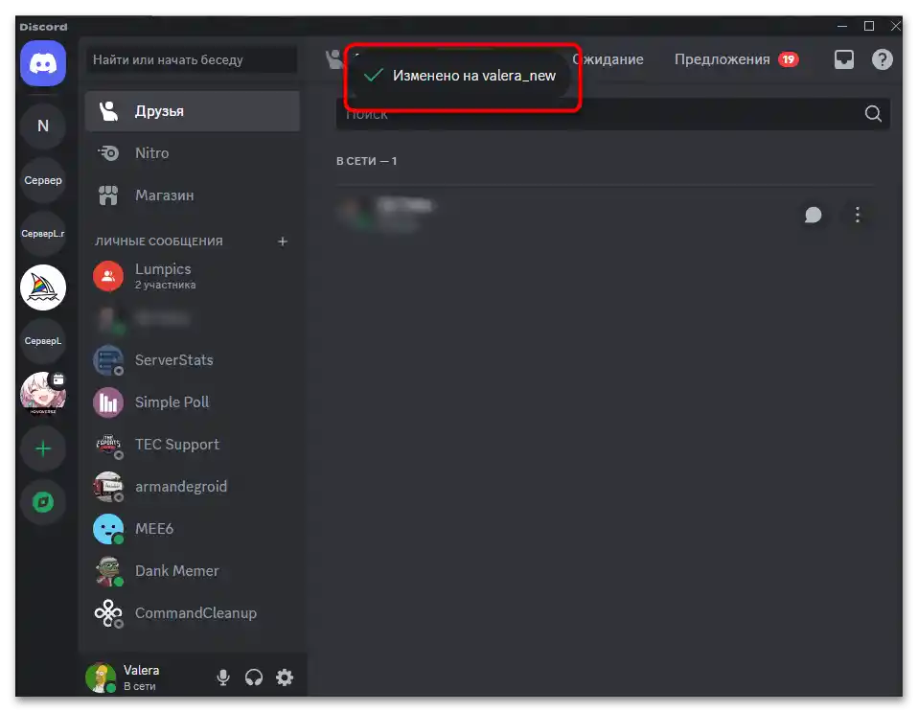Screen dimensions: 918x712
Task: Open the server labeled N
Action: pos(43,126)
